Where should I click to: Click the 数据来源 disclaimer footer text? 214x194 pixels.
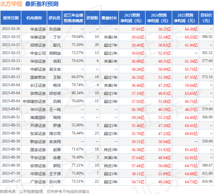[x=45, y=192]
